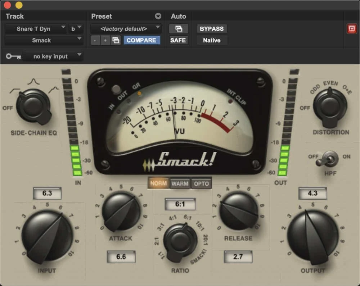Viewport: 360px width, 286px height.
Task: Click the output value field showing 4.3
Action: click(313, 193)
